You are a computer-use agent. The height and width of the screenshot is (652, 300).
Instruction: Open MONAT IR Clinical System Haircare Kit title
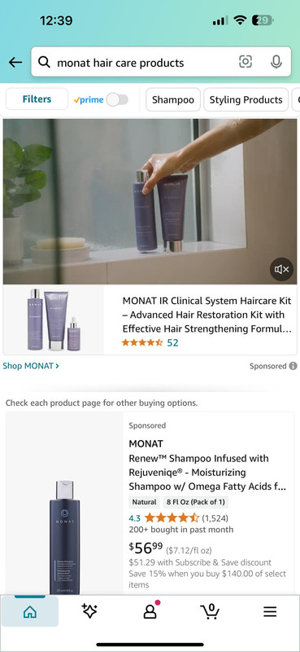[x=207, y=315]
